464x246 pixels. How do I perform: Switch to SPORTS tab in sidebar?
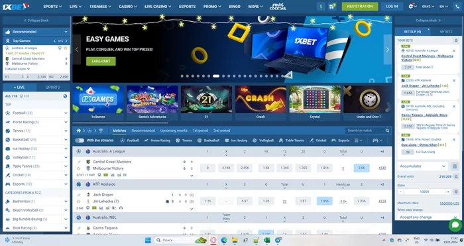53,88
